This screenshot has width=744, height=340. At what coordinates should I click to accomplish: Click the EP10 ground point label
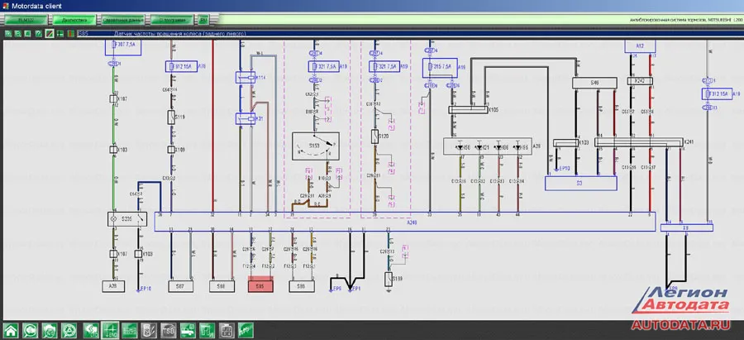[x=145, y=289]
